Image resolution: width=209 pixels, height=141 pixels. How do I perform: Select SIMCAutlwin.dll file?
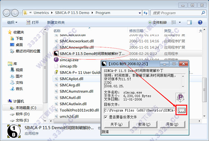[x=73, y=104]
